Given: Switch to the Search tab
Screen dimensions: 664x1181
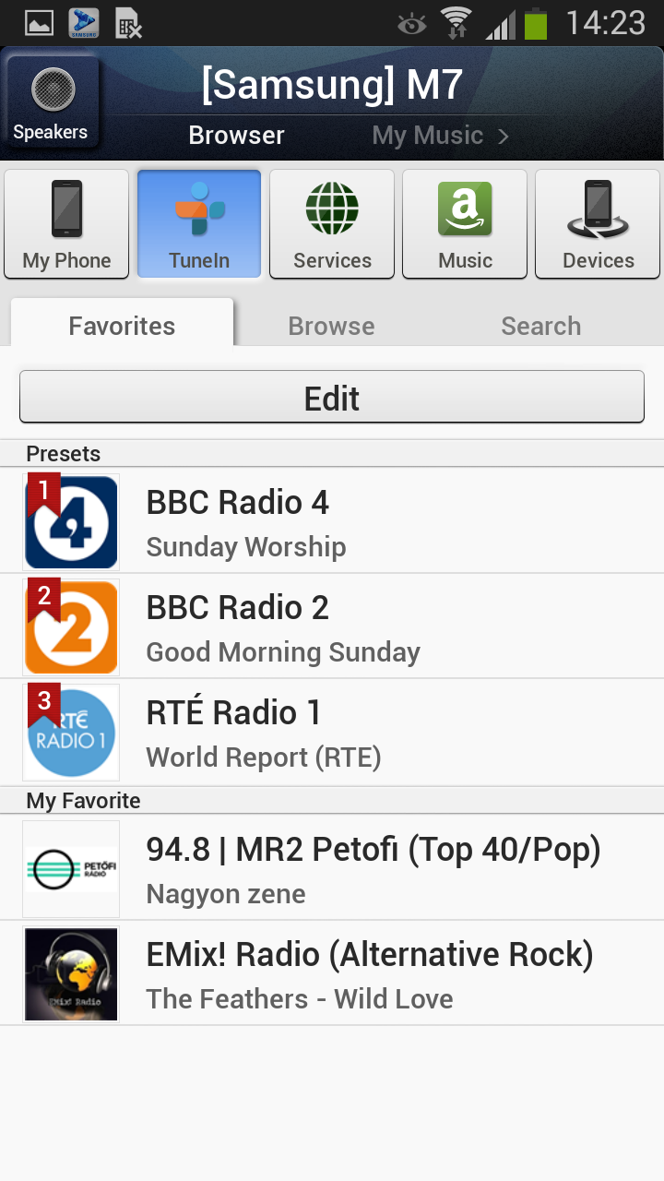Looking at the screenshot, I should coord(540,326).
